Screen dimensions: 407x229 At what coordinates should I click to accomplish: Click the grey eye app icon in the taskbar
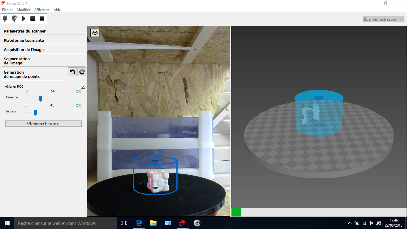[197, 223]
